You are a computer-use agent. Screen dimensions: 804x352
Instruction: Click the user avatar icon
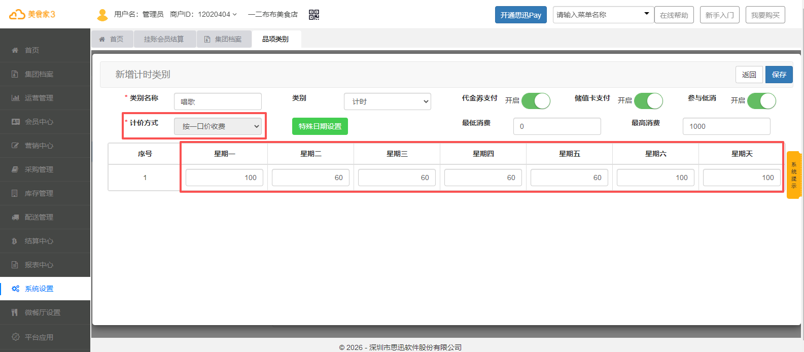[x=102, y=15]
